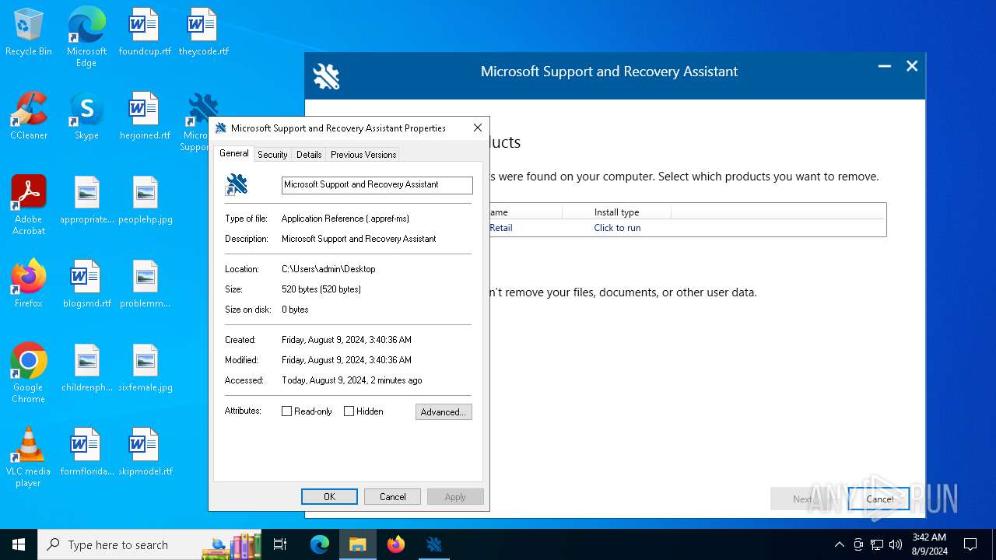
Task: Select the Retail product row
Action: tap(688, 228)
